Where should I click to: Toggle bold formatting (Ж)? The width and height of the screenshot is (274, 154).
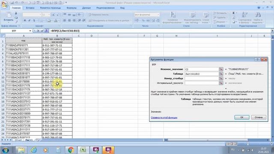pyautogui.click(x=25, y=21)
